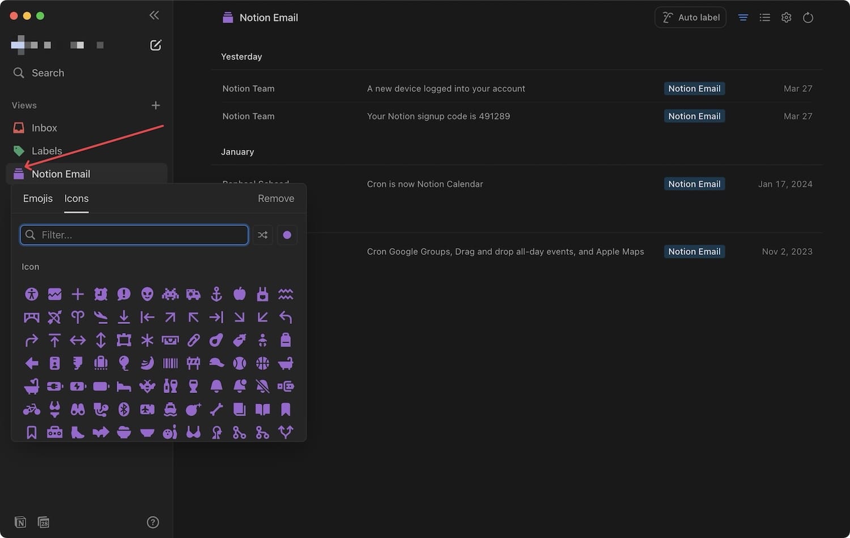Choose the baby icon
Screen dimensions: 850x538
pos(262,340)
